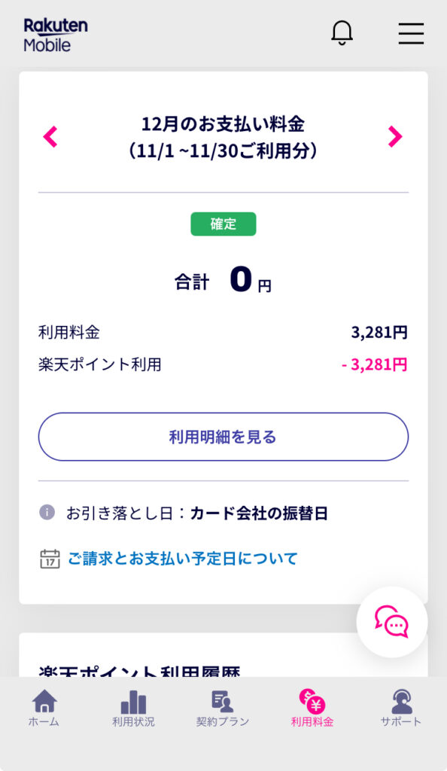Go to previous month with left chevron
This screenshot has width=447, height=771.
(50, 137)
